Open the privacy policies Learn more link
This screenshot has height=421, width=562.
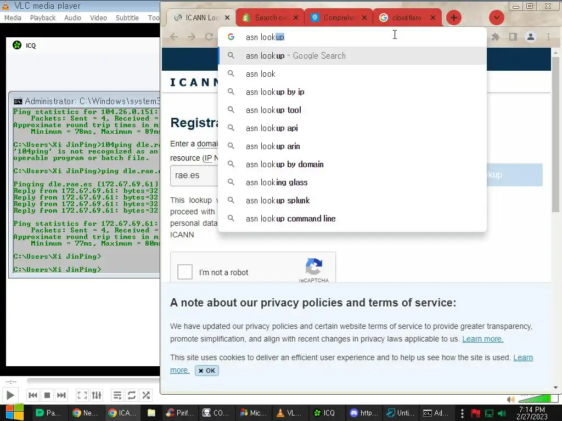[x=482, y=339]
